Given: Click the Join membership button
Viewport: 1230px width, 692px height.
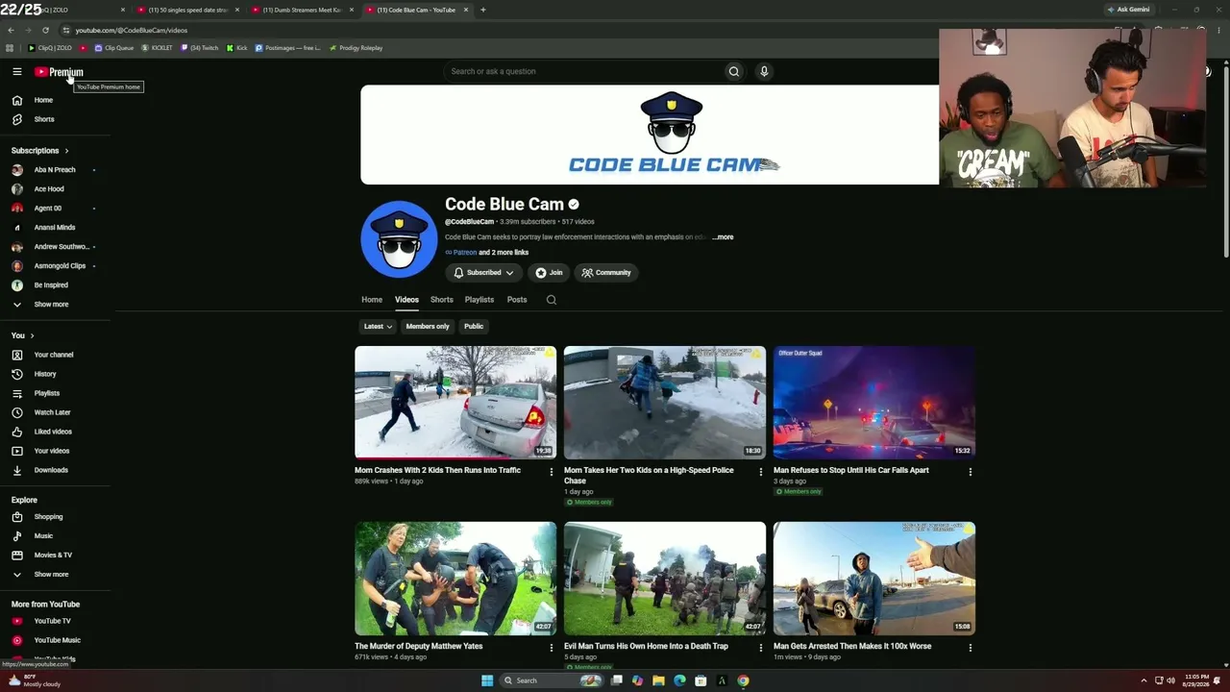Looking at the screenshot, I should click(x=550, y=273).
